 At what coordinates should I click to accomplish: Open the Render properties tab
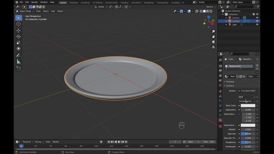pos(220,66)
